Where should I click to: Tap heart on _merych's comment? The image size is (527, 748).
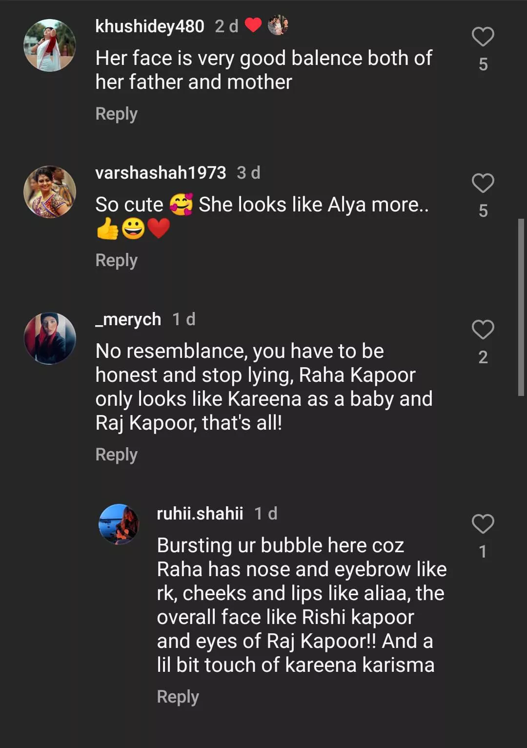pos(483,330)
